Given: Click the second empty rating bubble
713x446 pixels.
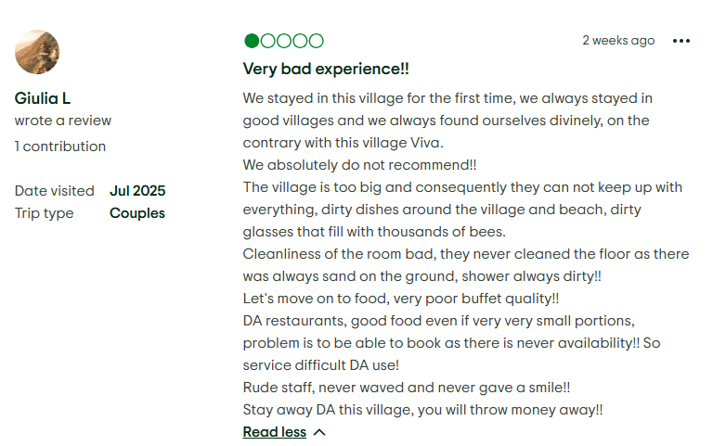Looking at the screenshot, I should (268, 41).
